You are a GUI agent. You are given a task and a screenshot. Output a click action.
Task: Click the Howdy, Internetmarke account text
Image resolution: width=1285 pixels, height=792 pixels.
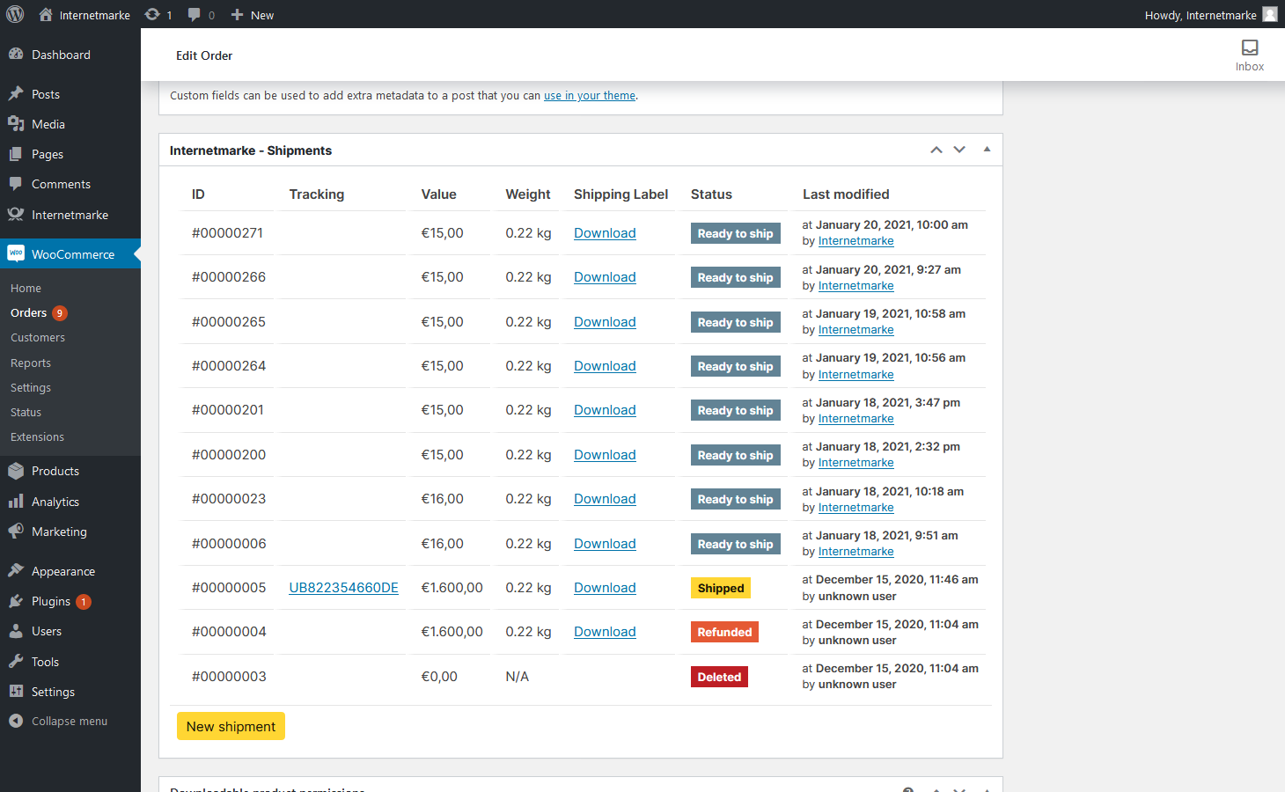tap(1201, 15)
